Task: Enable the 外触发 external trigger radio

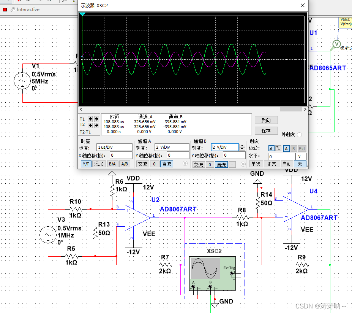Action: [299, 135]
